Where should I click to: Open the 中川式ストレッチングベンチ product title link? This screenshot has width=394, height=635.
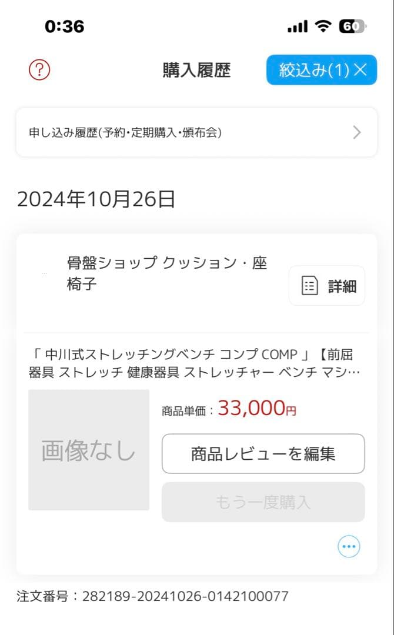pyautogui.click(x=196, y=362)
